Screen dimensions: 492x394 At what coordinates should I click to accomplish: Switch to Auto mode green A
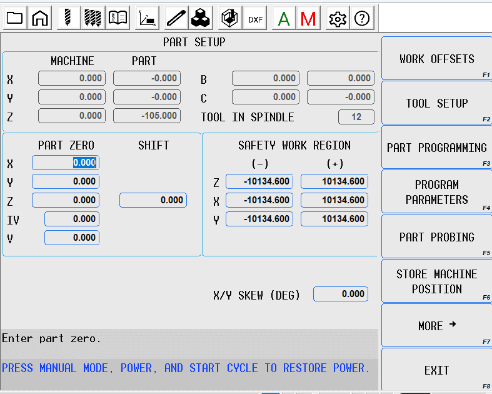284,19
